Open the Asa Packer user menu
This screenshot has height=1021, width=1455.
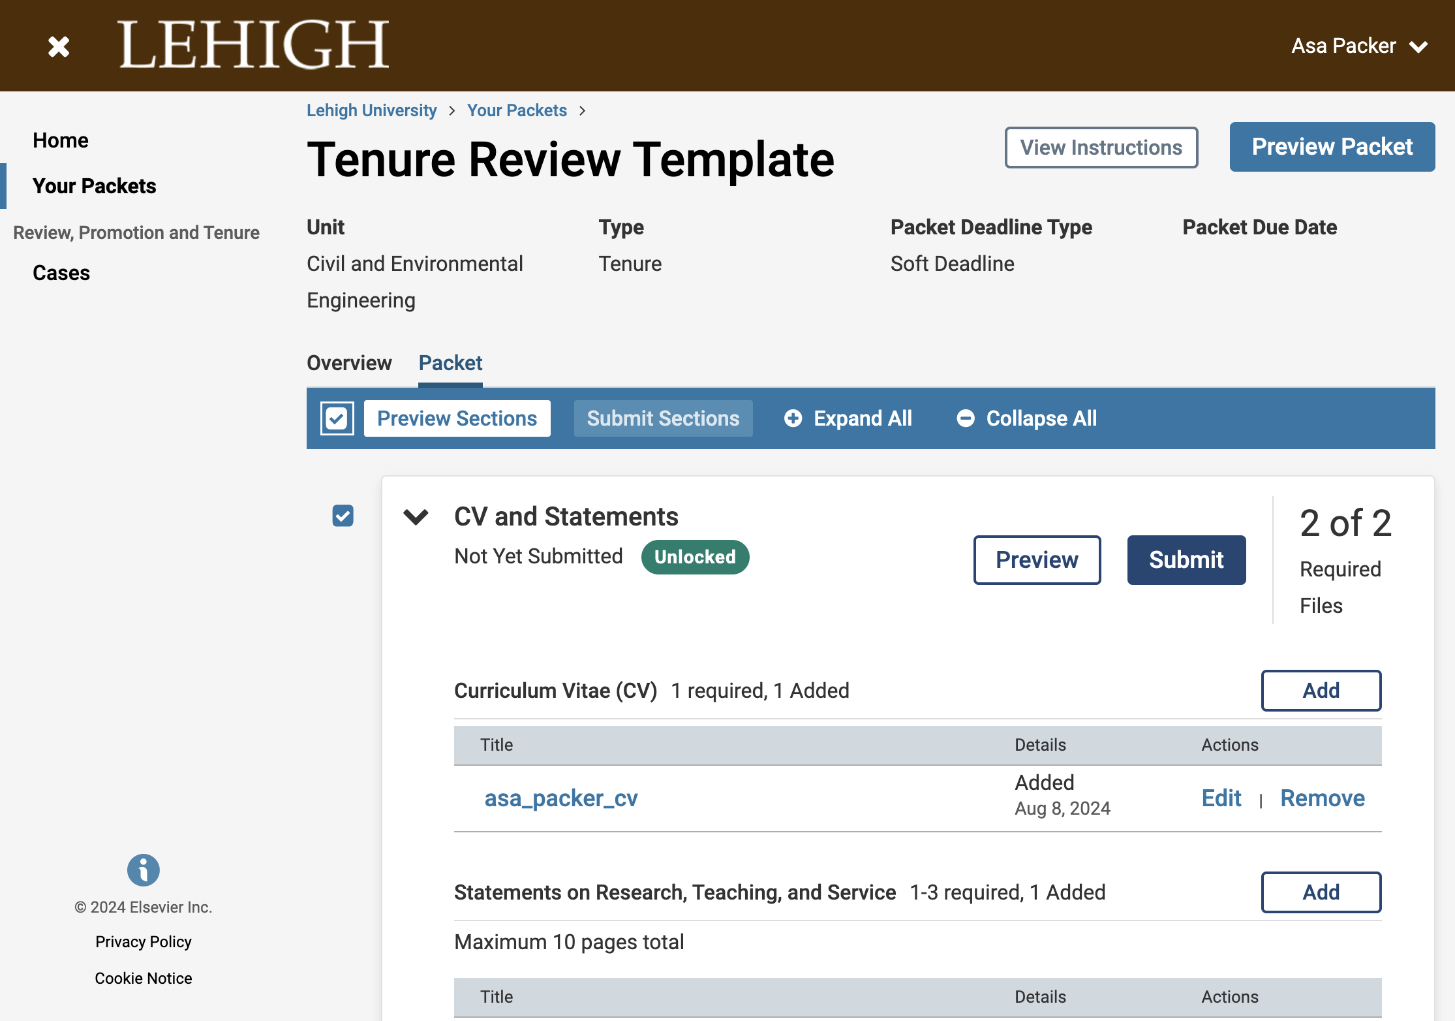pos(1360,46)
